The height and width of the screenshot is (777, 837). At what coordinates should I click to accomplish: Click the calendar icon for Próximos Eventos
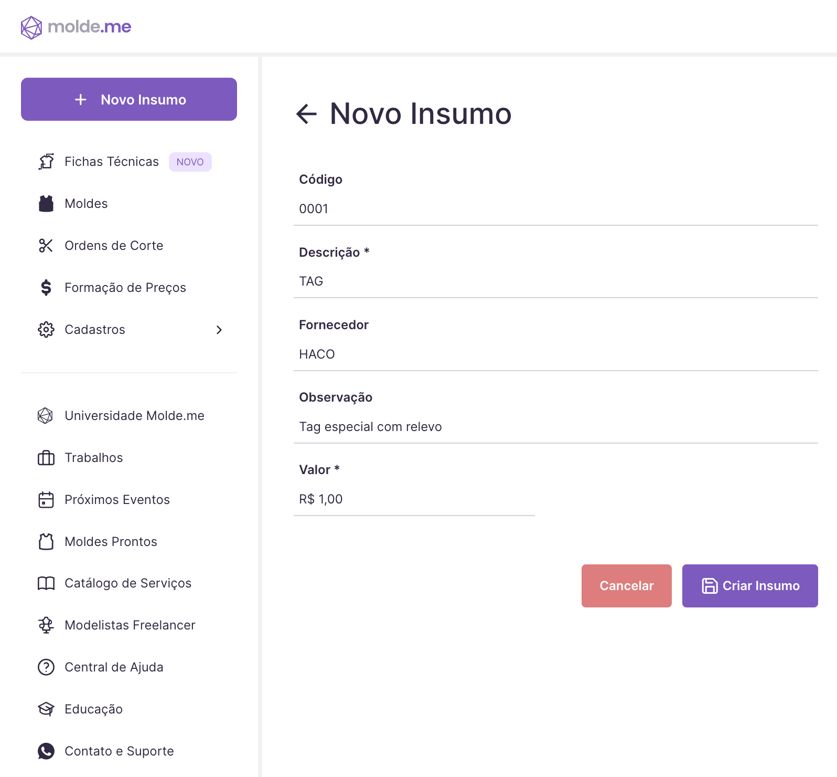point(46,500)
